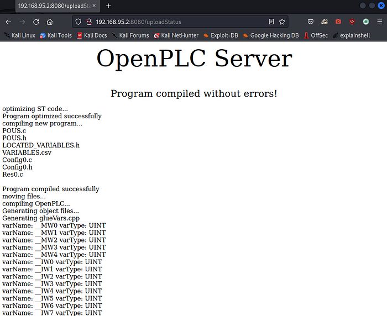
Task: Click the OpenPLC Server heading
Action: click(194, 59)
